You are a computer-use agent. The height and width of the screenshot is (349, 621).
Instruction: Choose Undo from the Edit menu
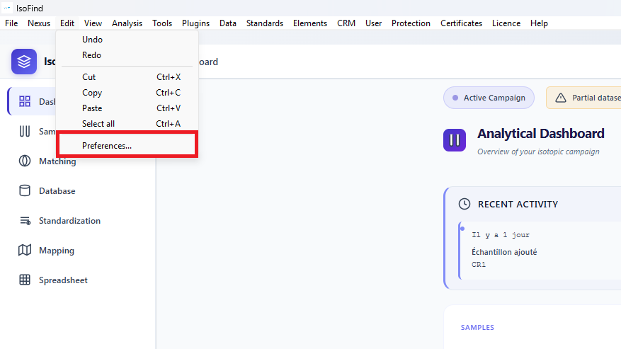[127, 40]
